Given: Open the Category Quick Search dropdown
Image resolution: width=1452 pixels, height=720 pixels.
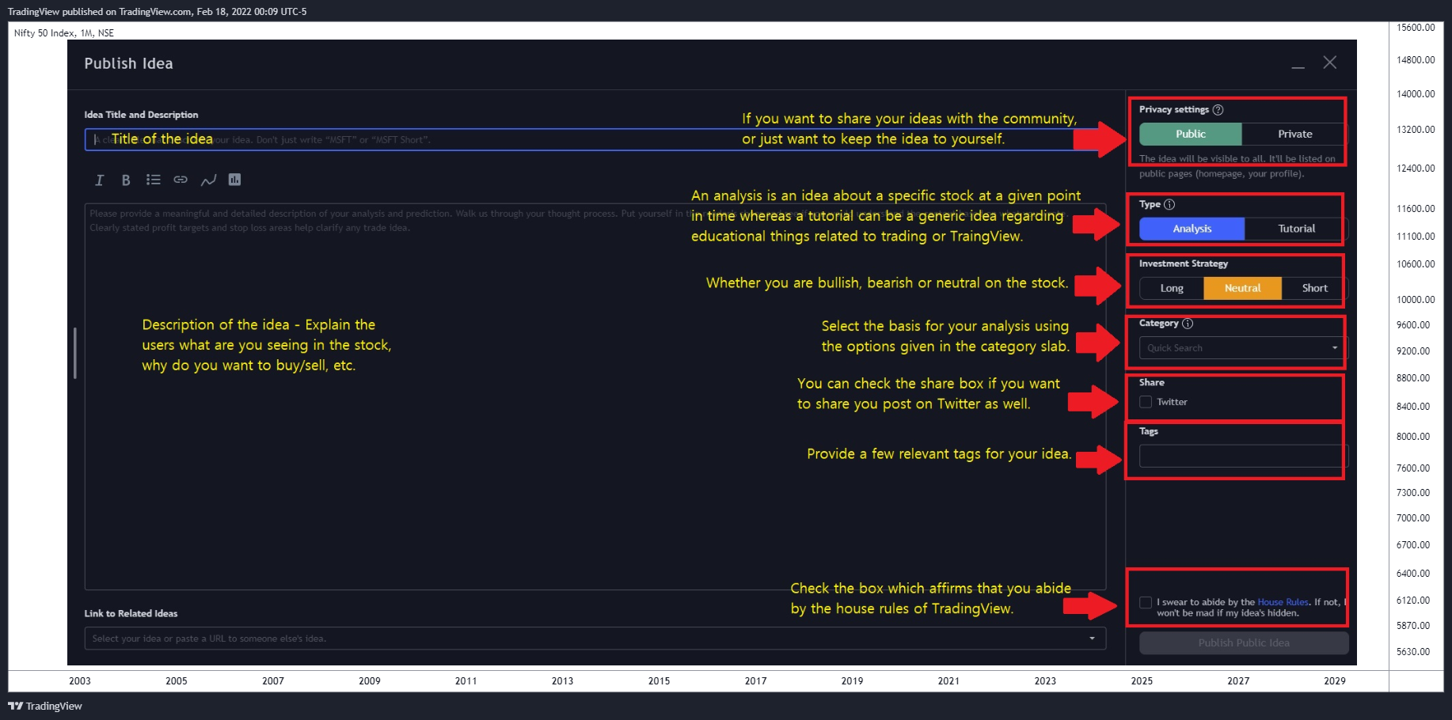Looking at the screenshot, I should pos(1243,348).
